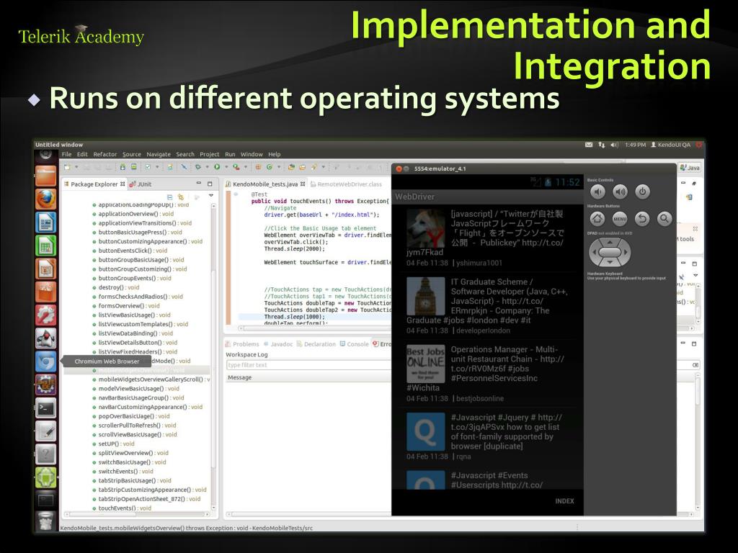738x553 pixels.
Task: Switch to the Problems tab
Action: pyautogui.click(x=242, y=344)
